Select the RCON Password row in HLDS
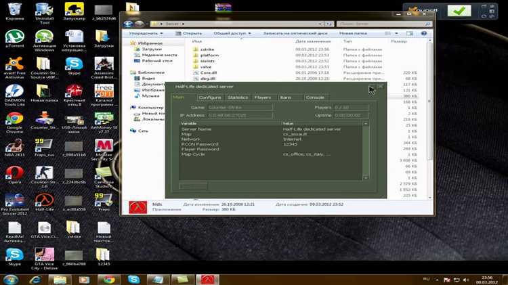 click(x=271, y=144)
